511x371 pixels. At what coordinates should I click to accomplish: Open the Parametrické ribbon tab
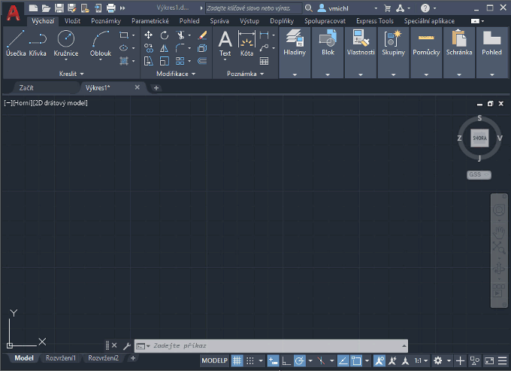click(x=150, y=21)
